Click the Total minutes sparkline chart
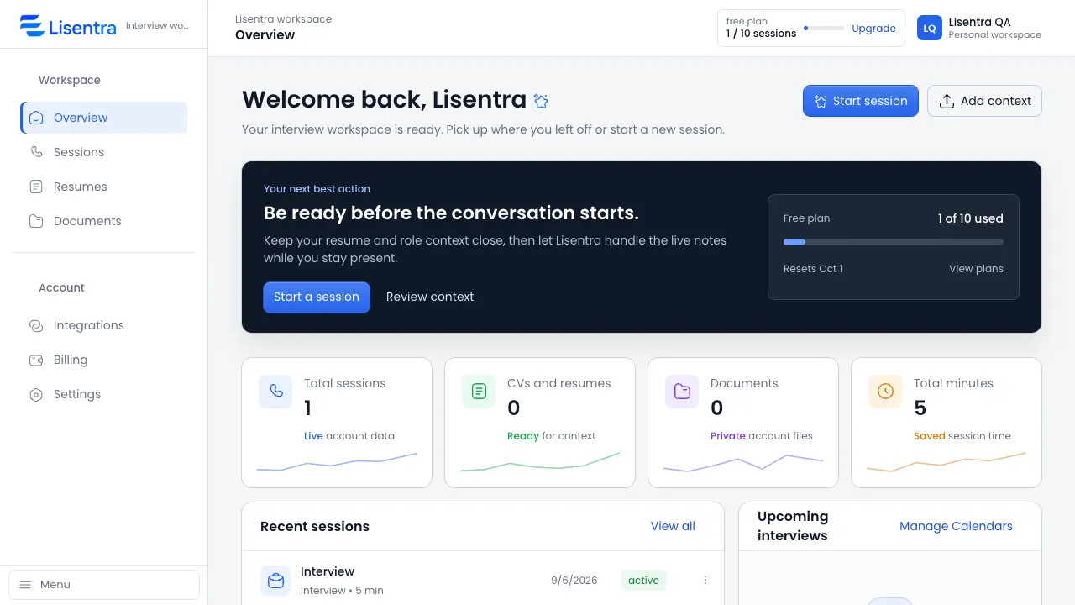 coord(947,462)
